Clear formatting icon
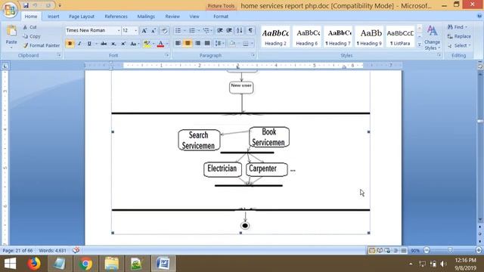 click(x=164, y=30)
